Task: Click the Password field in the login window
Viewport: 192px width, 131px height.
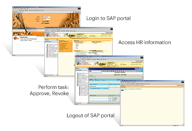Action: [46, 19]
